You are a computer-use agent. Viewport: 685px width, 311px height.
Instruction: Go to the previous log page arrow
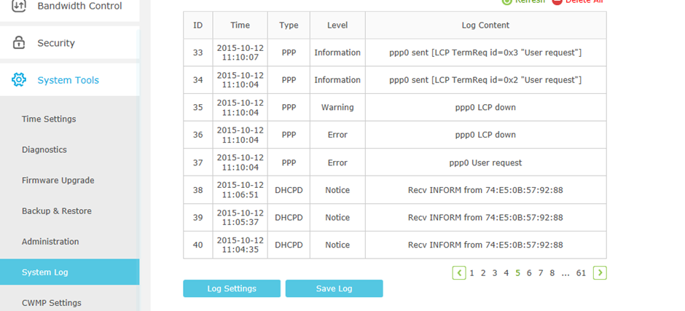coord(459,273)
